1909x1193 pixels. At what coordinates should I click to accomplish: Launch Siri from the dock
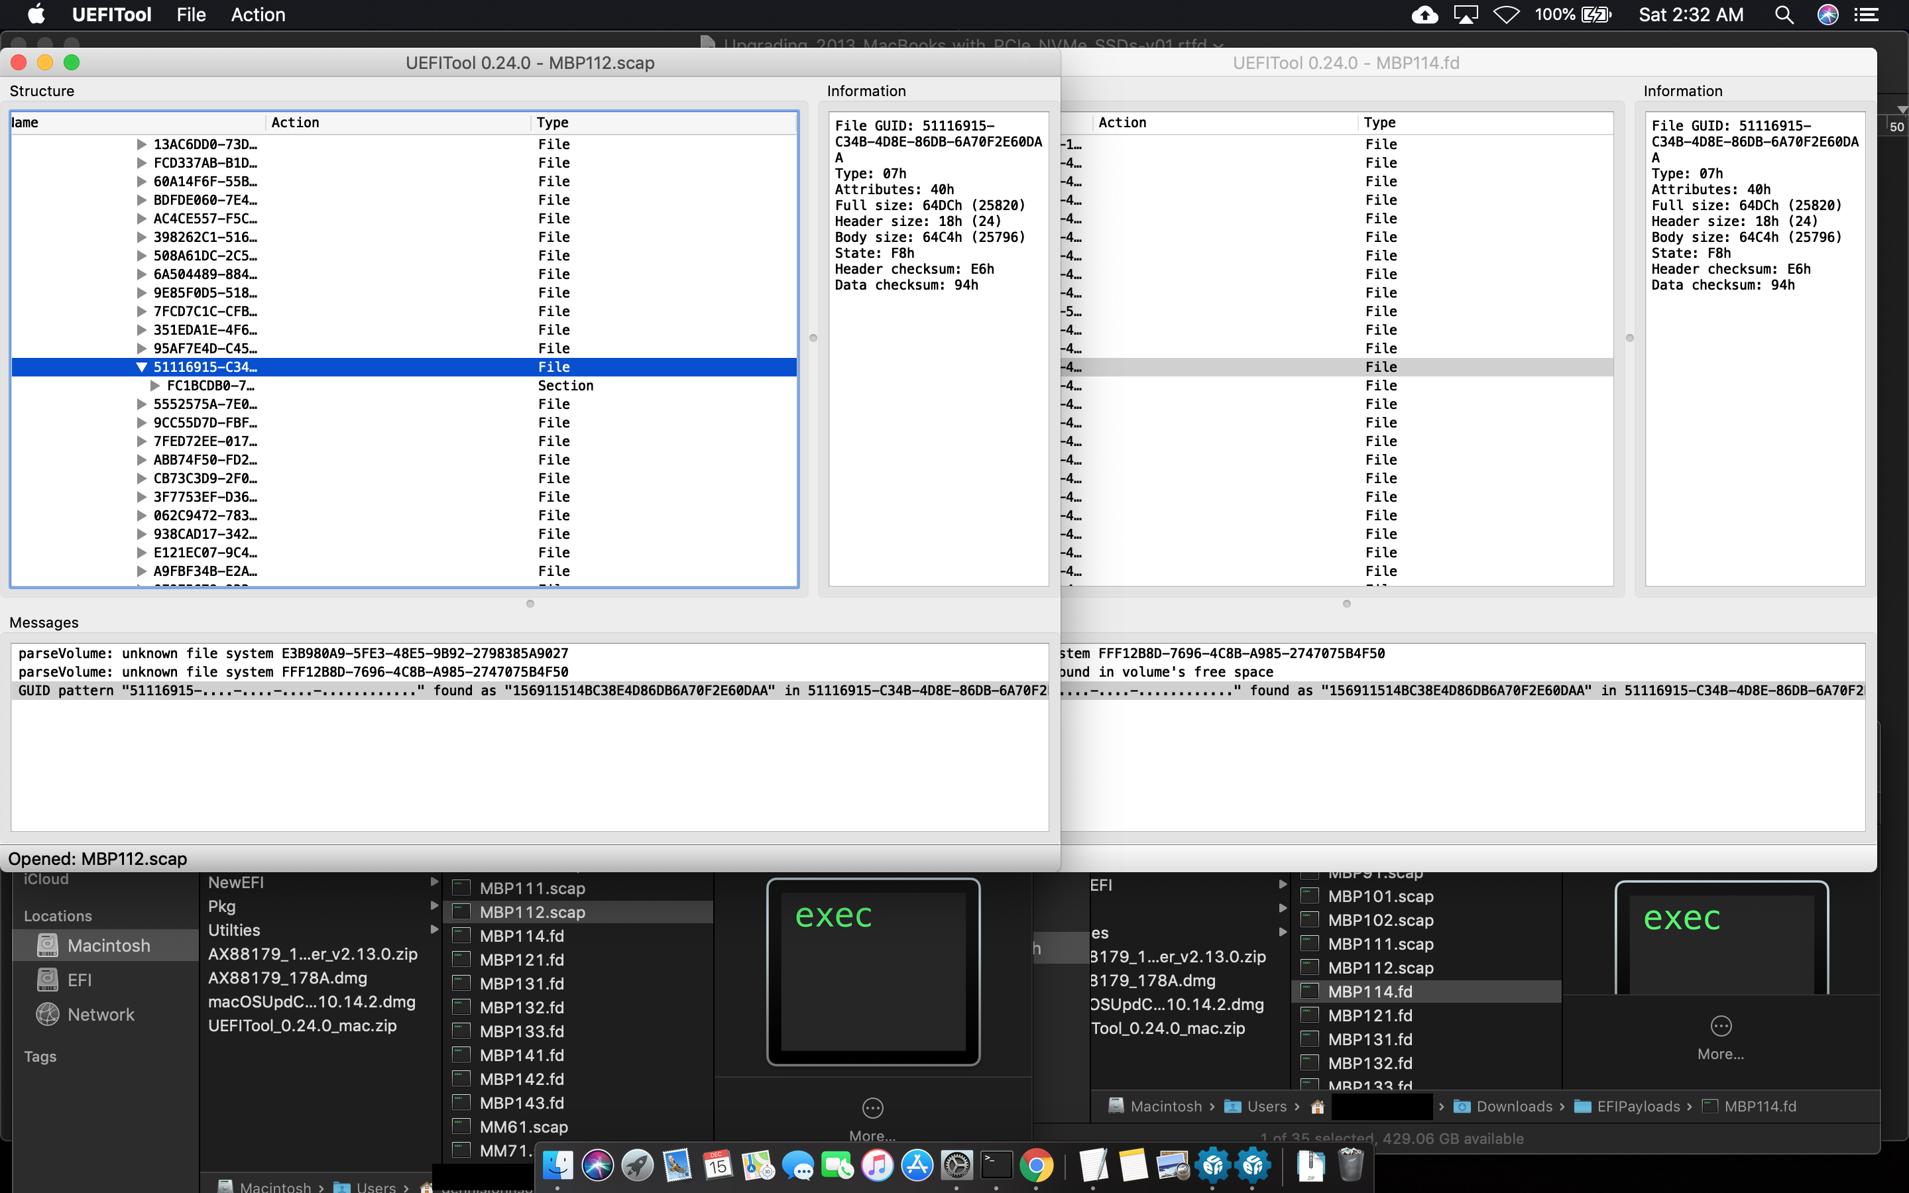[x=597, y=1165]
